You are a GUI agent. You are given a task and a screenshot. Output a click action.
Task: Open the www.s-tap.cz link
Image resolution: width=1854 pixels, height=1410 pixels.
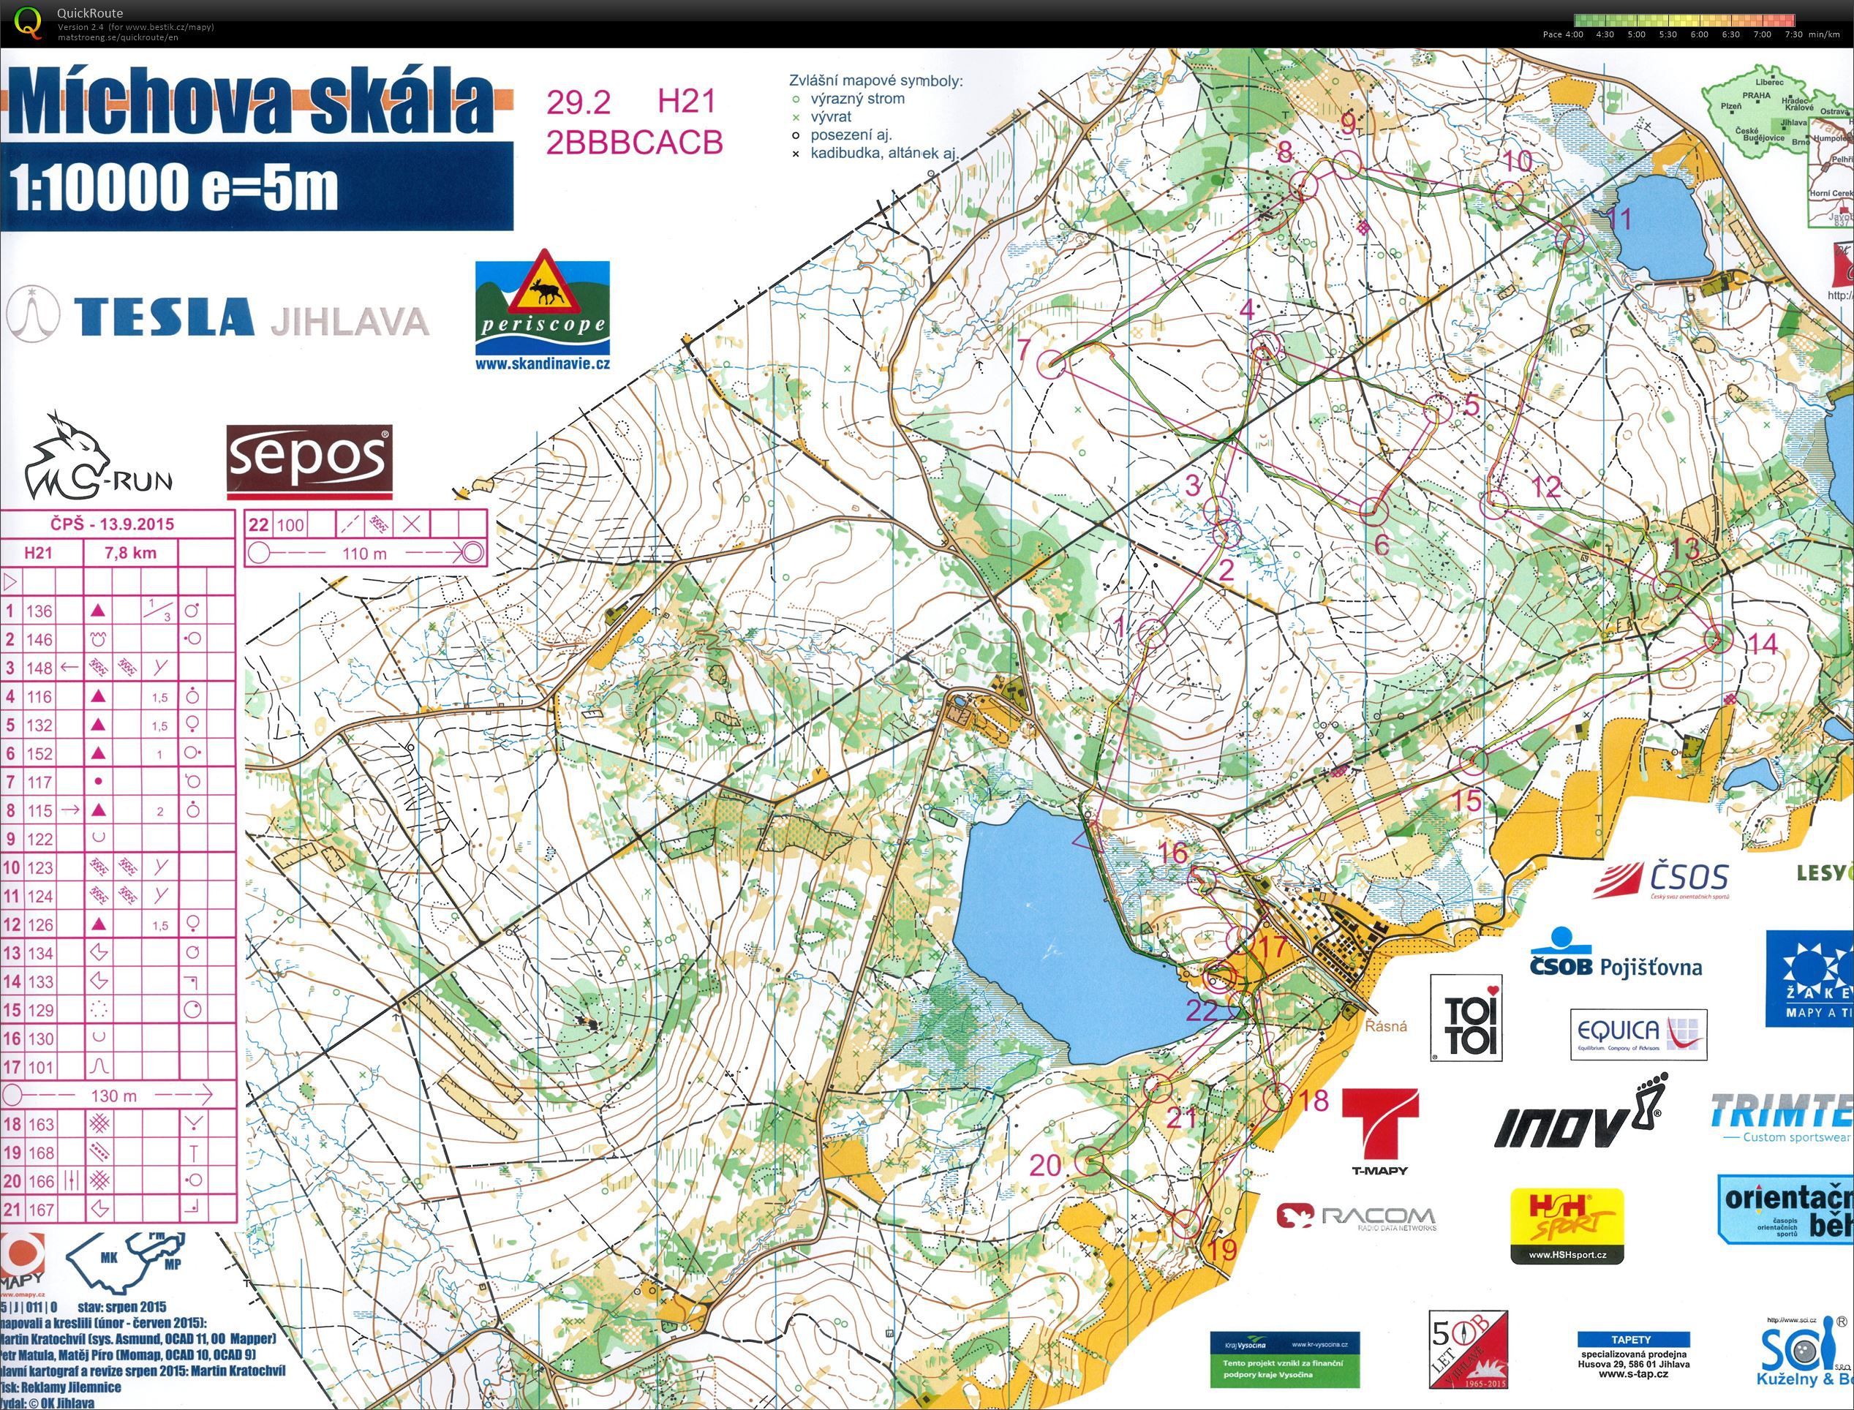click(1633, 1374)
